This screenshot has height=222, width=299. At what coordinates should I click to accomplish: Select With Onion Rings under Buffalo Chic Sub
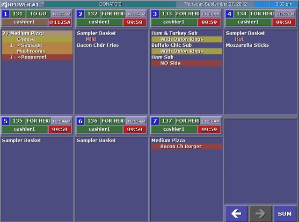point(187,51)
